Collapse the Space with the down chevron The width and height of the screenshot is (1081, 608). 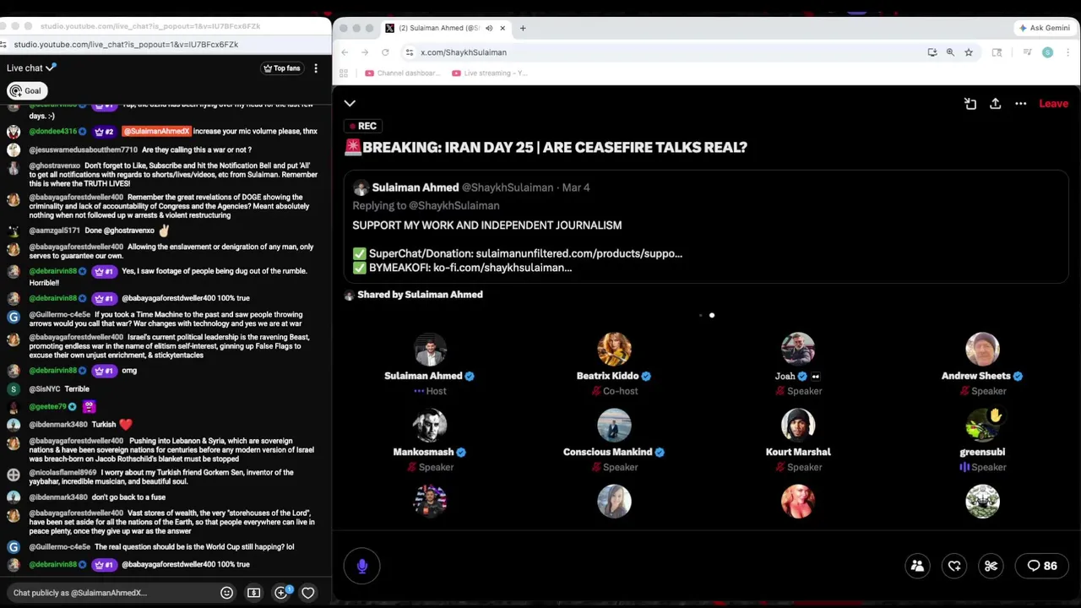(350, 103)
